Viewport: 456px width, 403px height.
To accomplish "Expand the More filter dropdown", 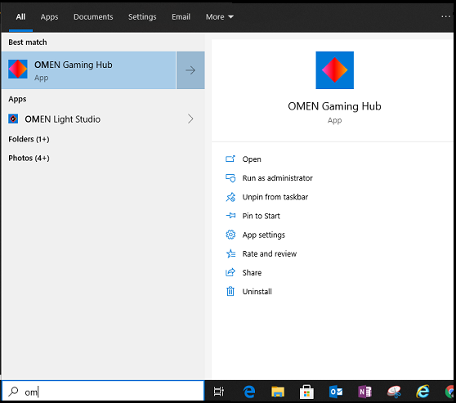I will (220, 17).
